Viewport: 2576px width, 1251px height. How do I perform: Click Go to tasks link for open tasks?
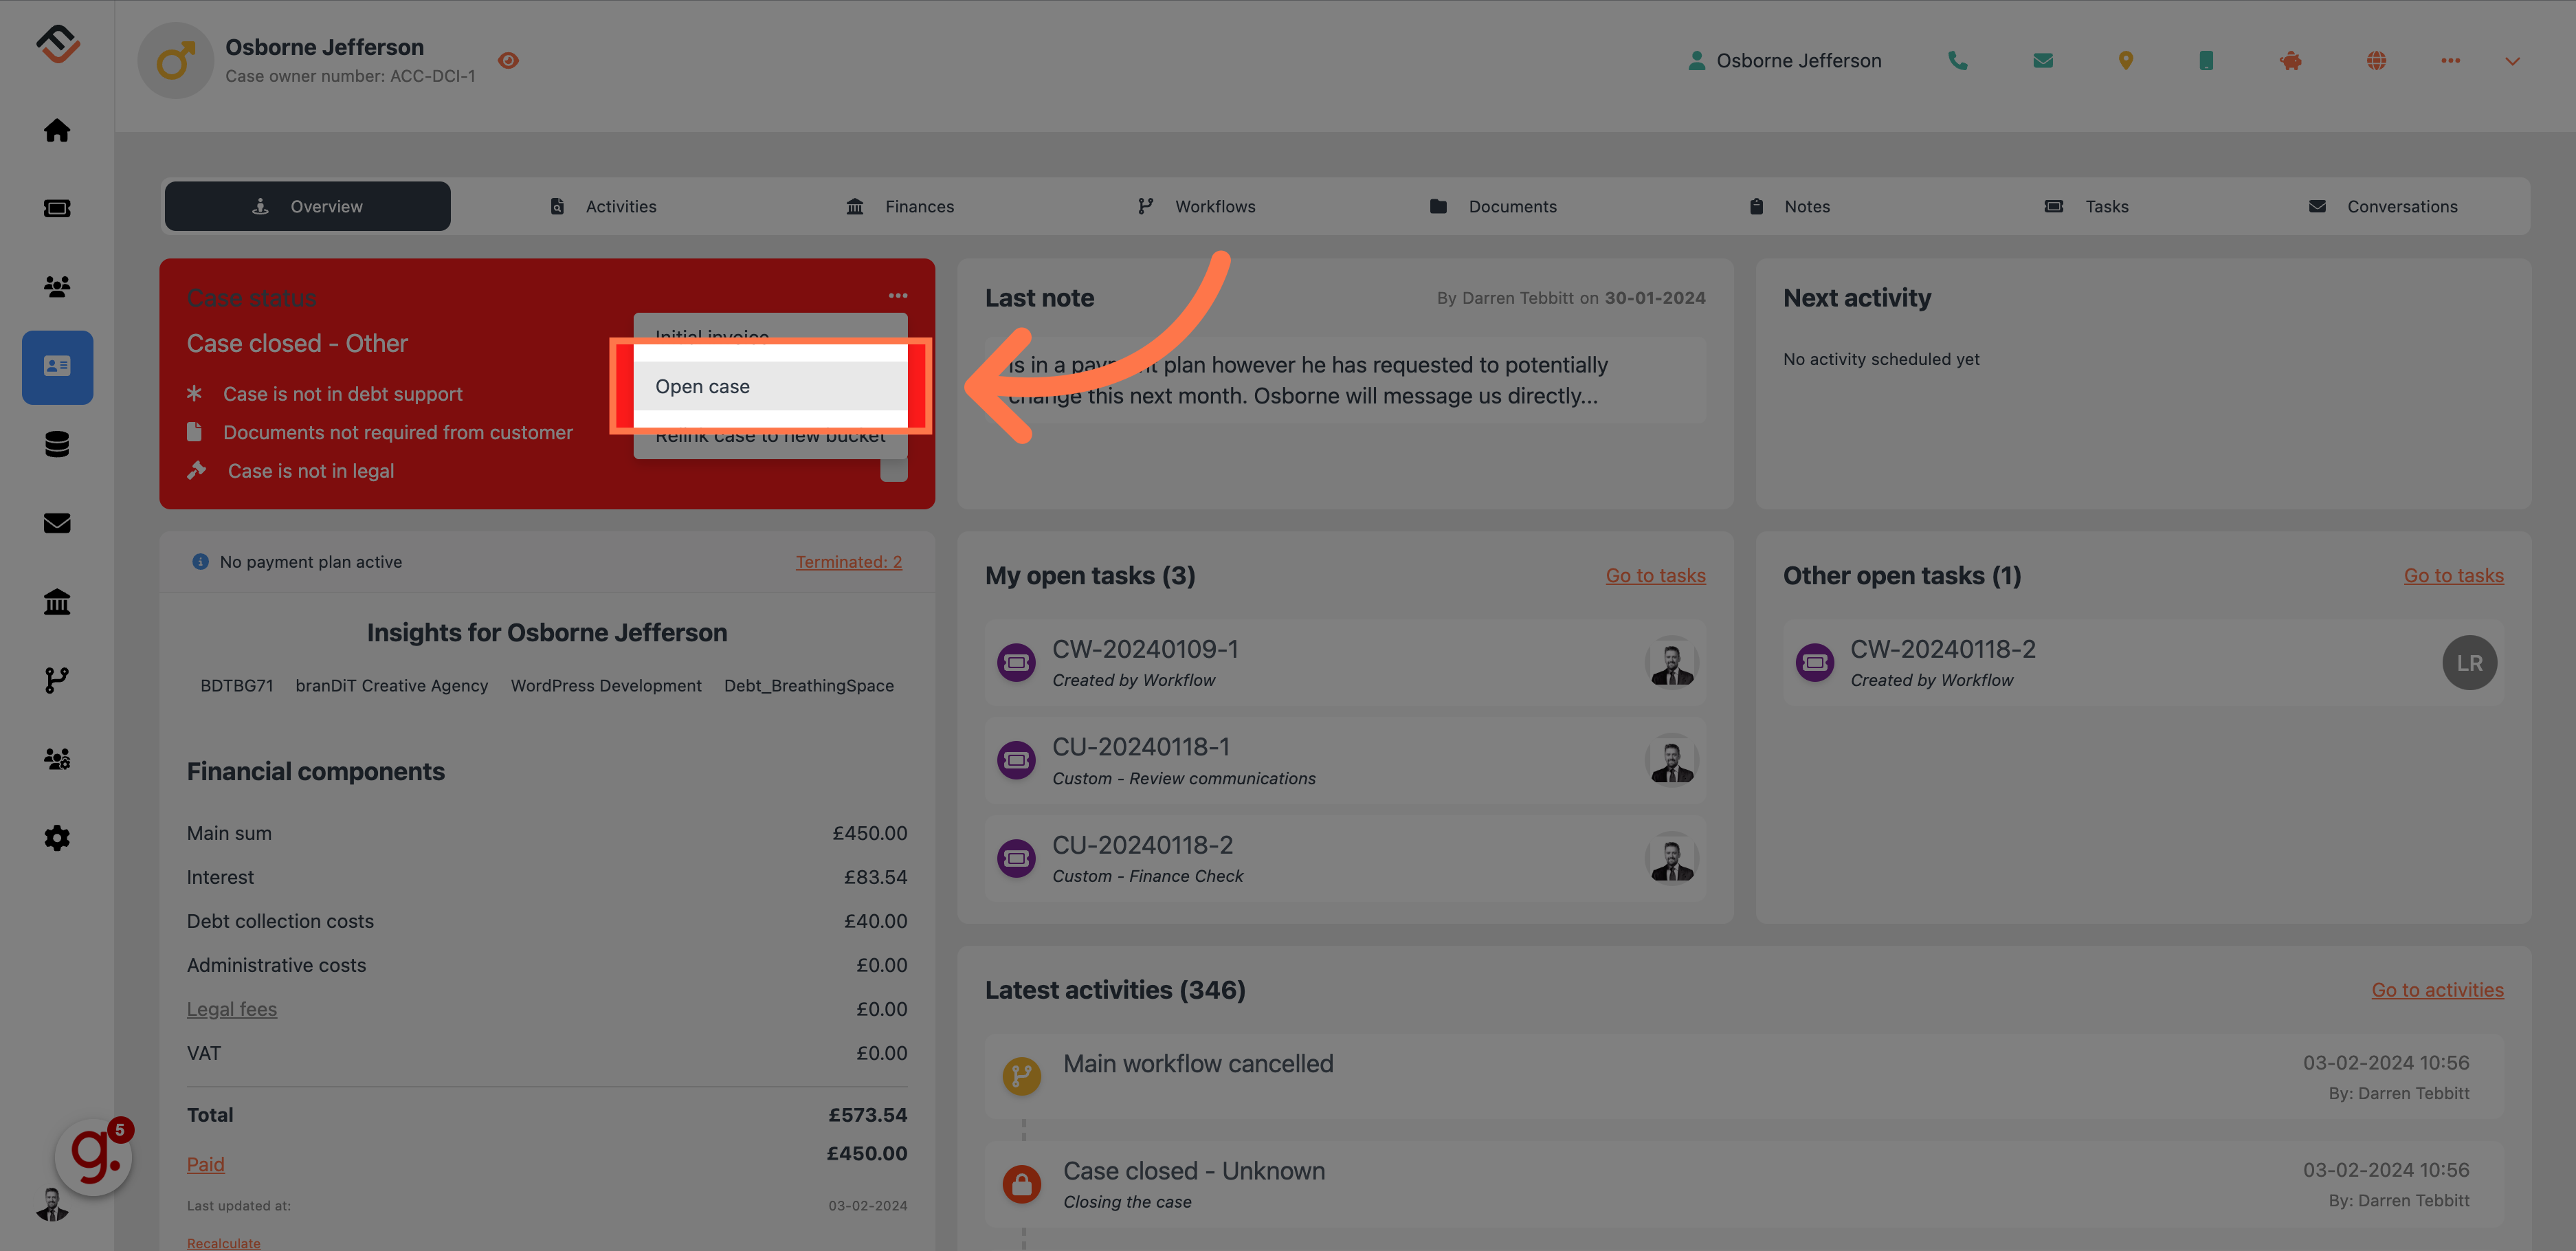[x=1654, y=574]
